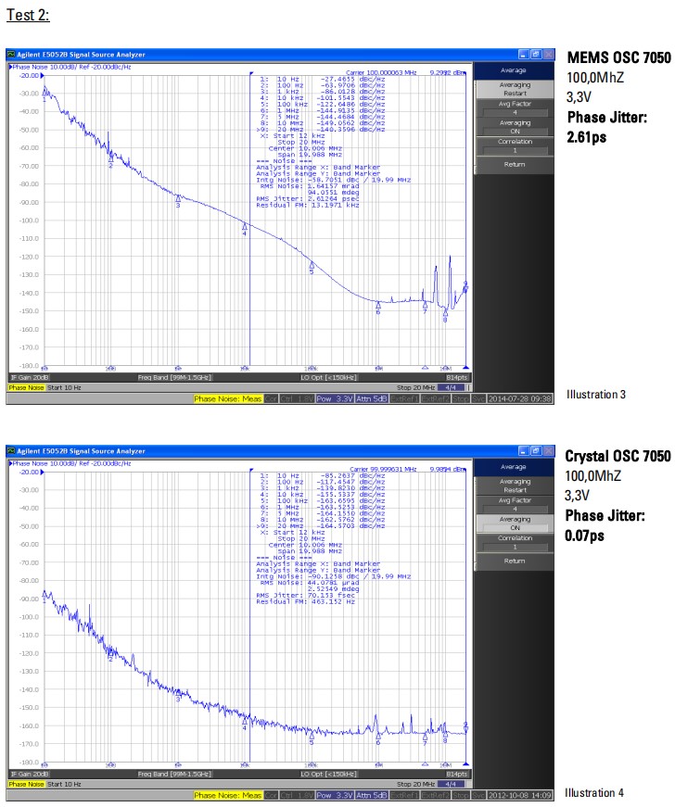Image resolution: width=675 pixels, height=807 pixels.
Task: Toggle the Phase Noise: Meas status in the Crystal window
Action: click(x=227, y=795)
